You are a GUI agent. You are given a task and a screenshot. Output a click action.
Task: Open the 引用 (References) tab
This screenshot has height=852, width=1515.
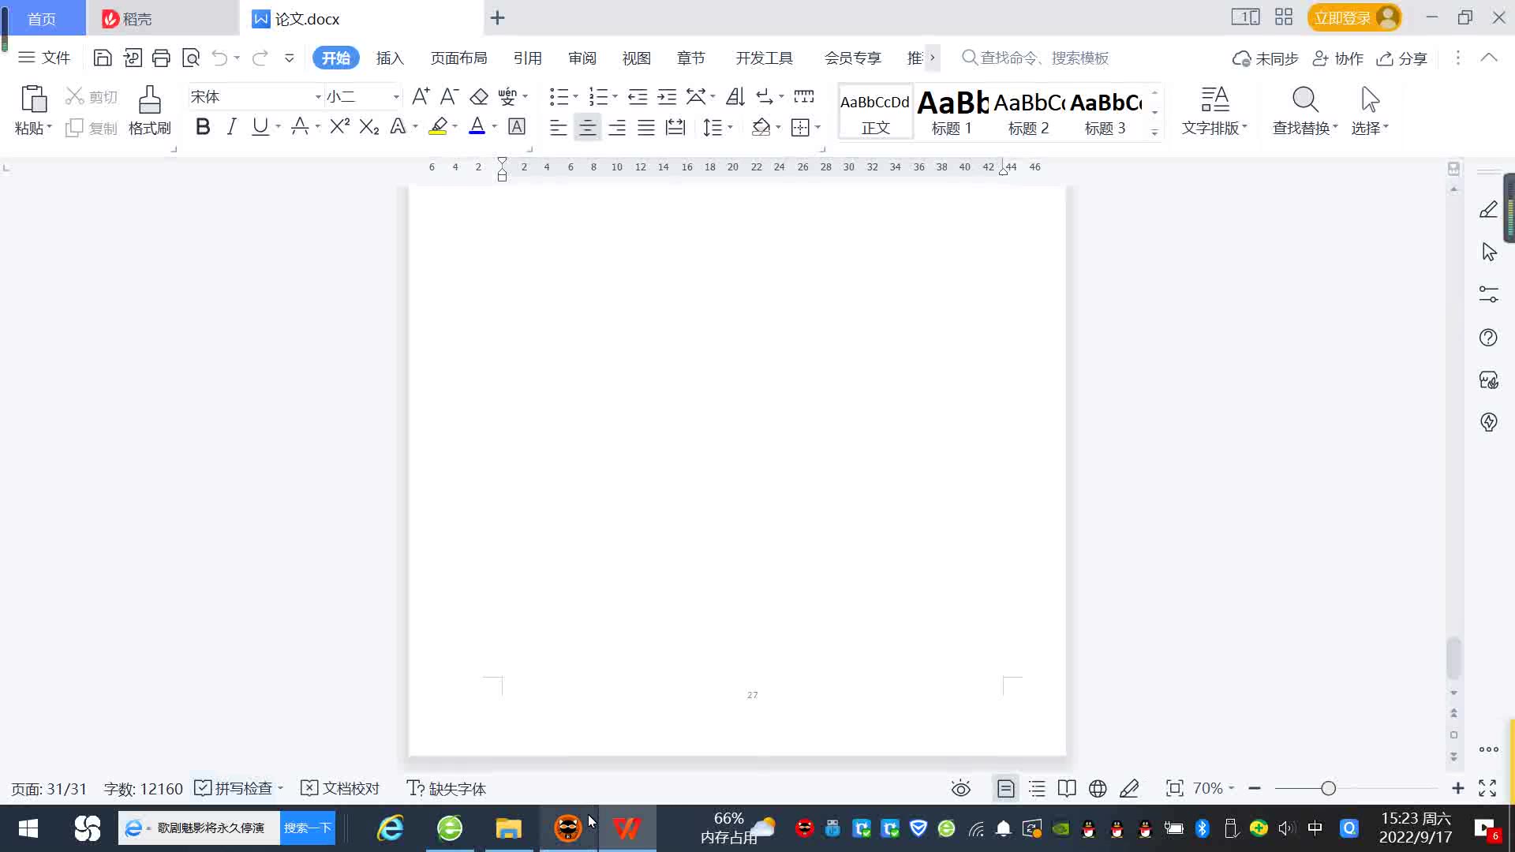(527, 58)
